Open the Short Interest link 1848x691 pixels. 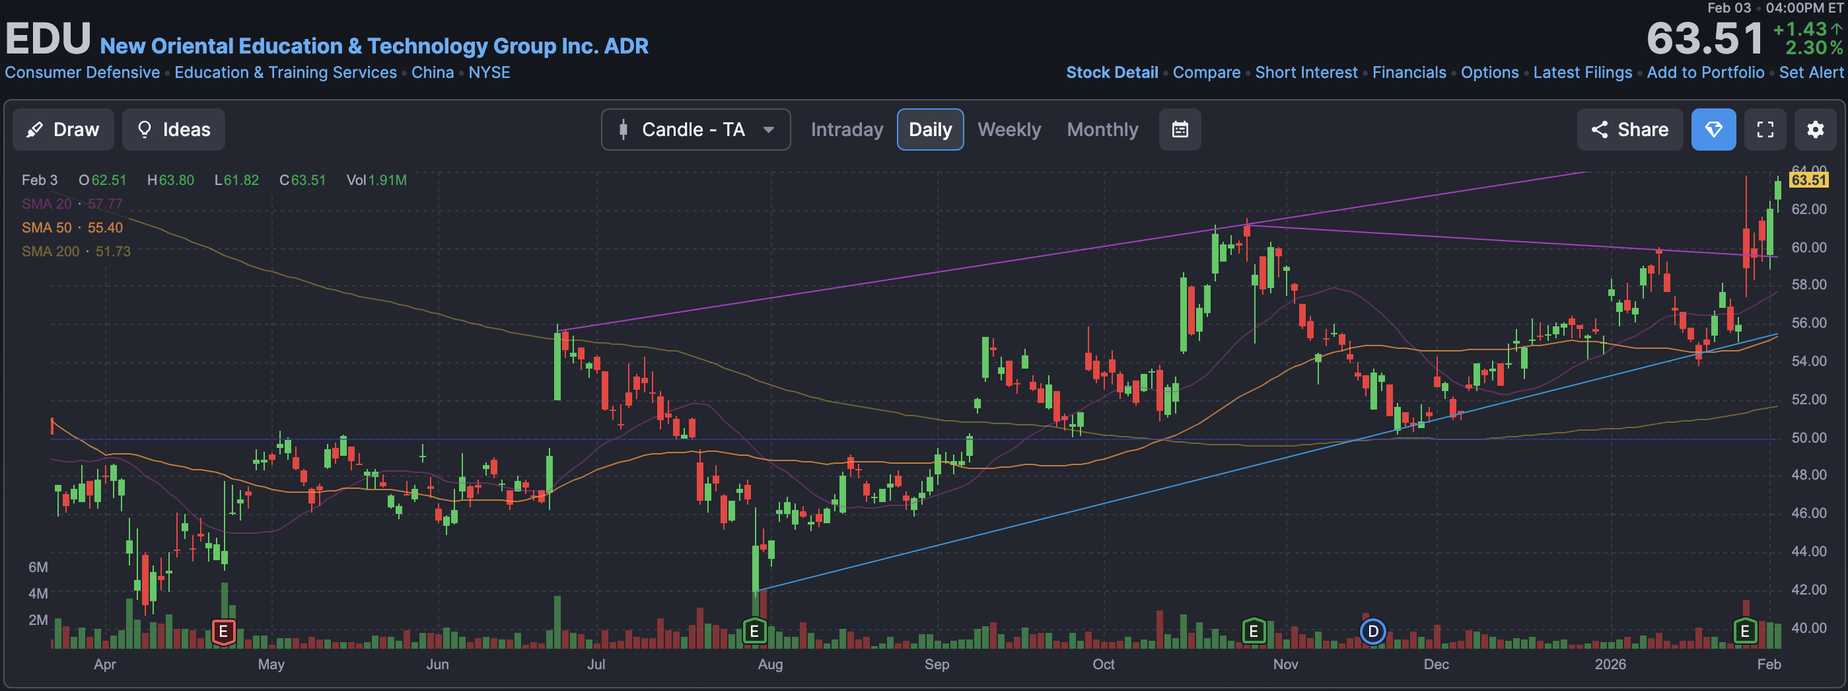pyautogui.click(x=1306, y=73)
